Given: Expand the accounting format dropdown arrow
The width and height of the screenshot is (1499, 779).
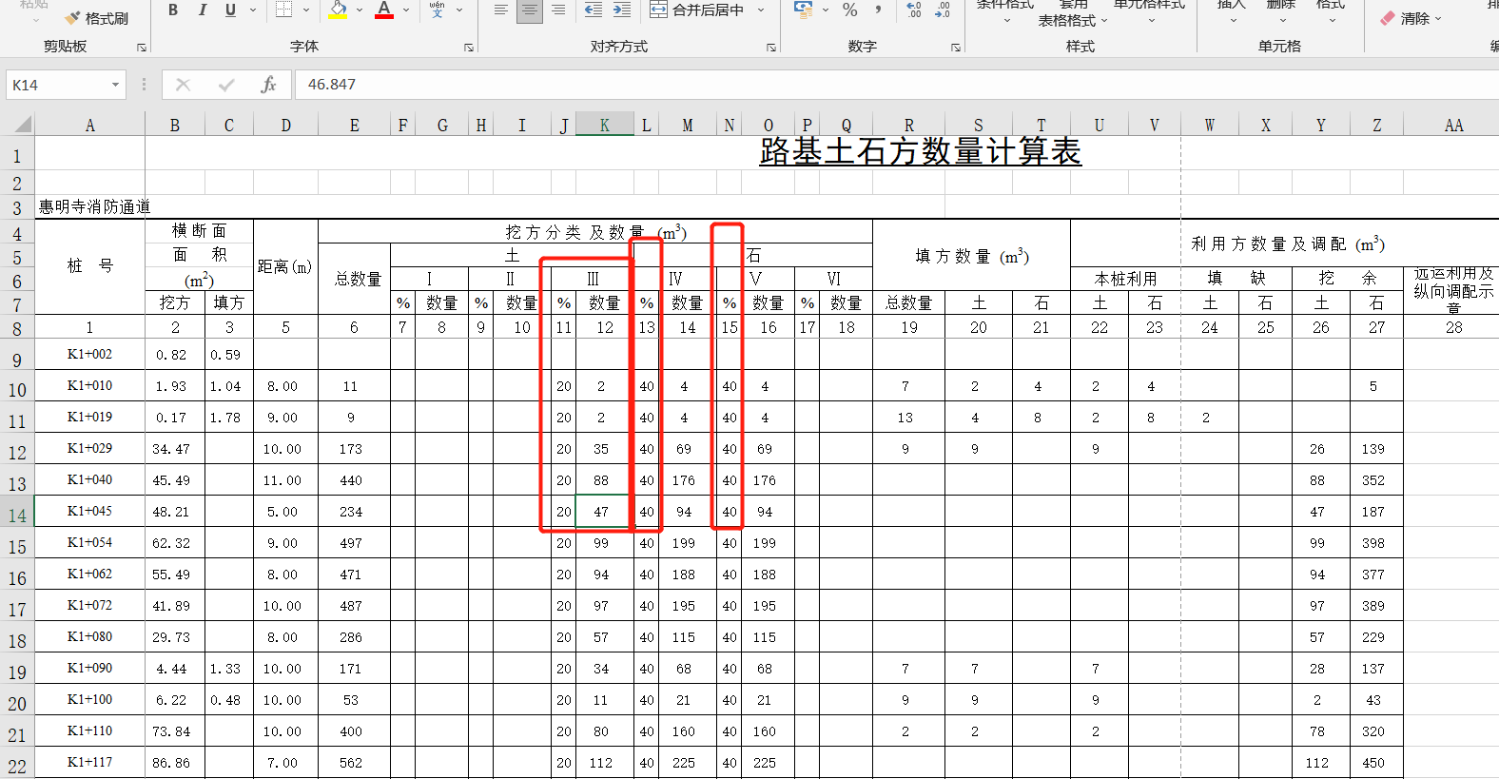Looking at the screenshot, I should (x=826, y=10).
